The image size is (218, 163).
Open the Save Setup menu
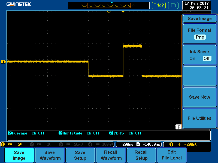click(80, 155)
